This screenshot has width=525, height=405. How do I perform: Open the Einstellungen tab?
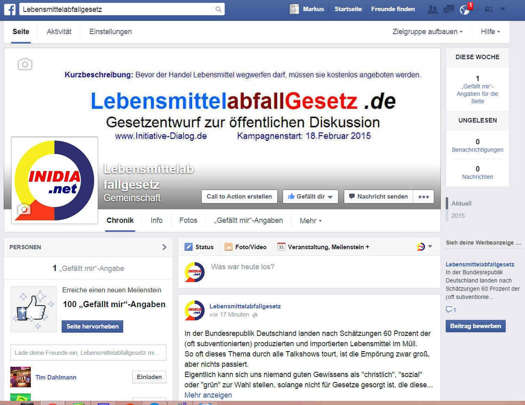[x=111, y=32]
